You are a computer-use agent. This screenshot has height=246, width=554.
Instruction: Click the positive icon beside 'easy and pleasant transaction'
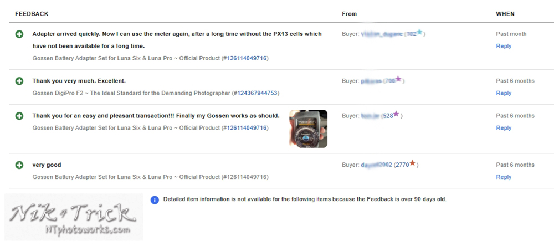click(x=19, y=116)
